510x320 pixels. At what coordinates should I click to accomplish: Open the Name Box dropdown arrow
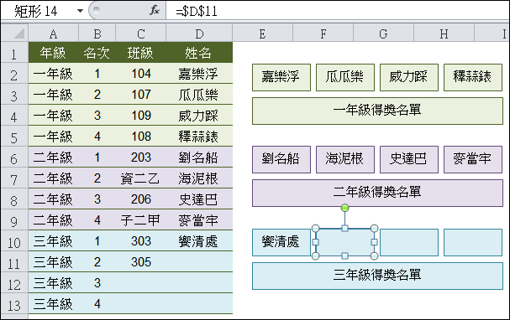point(80,11)
